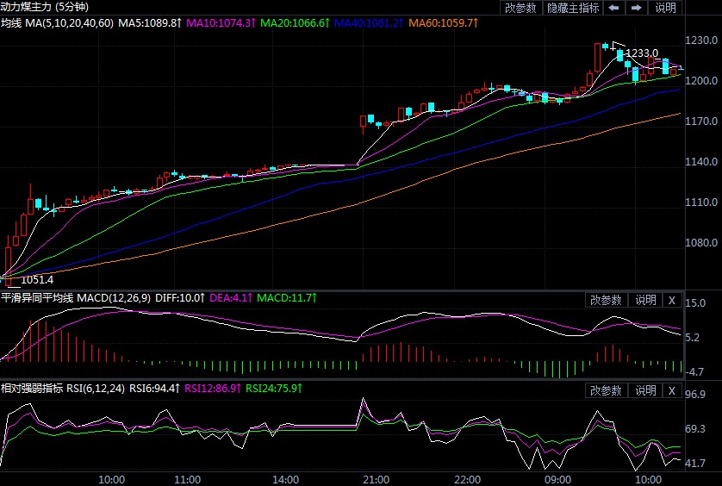Open 说明 for the main chart

(666, 8)
